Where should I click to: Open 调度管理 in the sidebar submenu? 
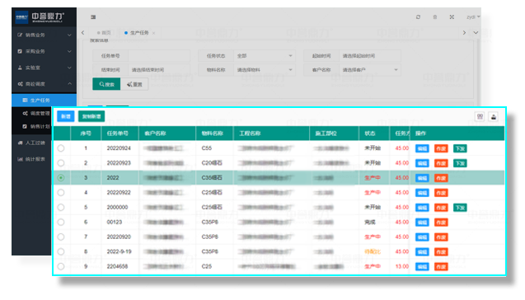(x=40, y=114)
